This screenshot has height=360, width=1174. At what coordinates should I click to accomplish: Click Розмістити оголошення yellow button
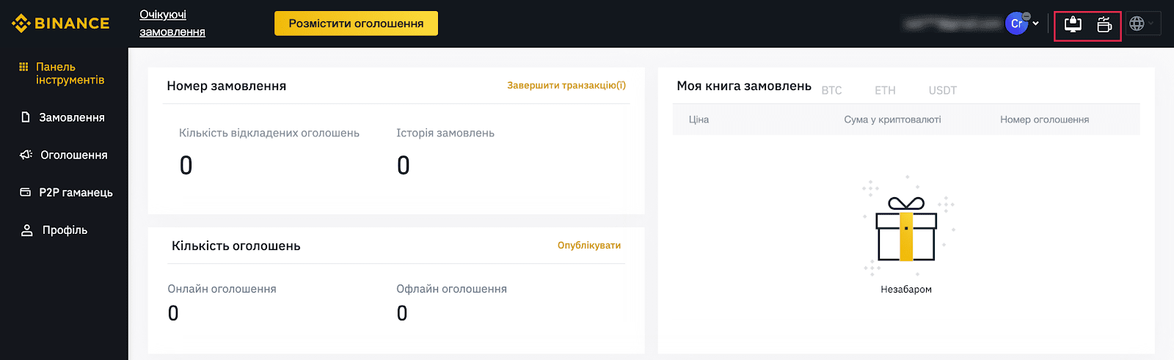coord(356,23)
